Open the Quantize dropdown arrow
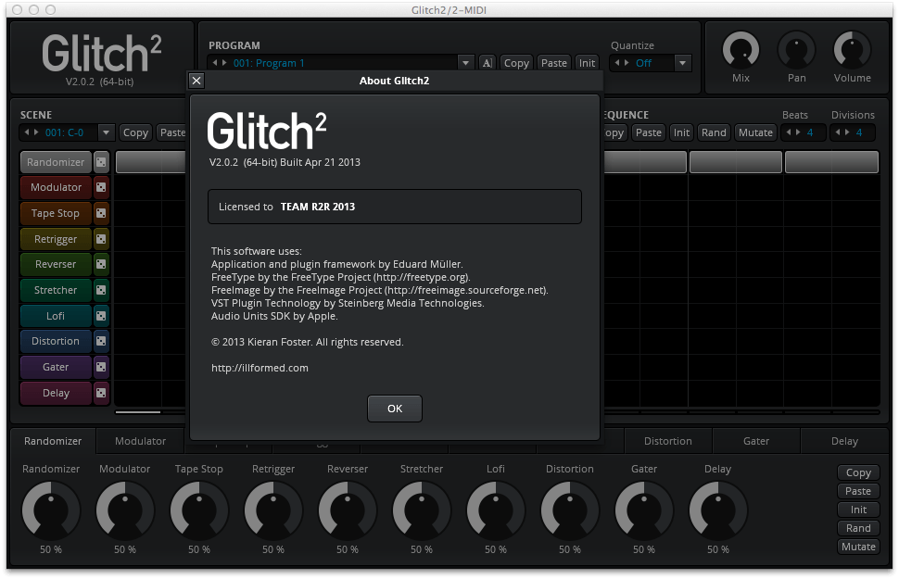The width and height of the screenshot is (899, 579). click(682, 63)
